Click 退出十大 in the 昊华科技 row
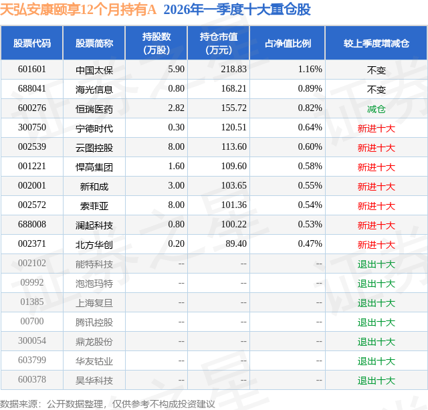 tap(376, 381)
